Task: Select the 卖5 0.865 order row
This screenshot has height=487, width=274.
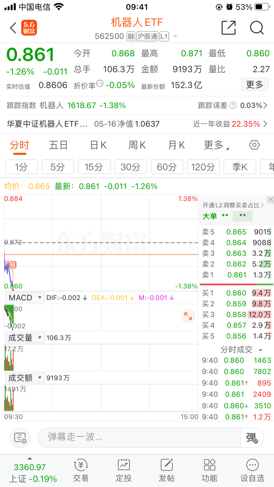Action: [x=237, y=232]
